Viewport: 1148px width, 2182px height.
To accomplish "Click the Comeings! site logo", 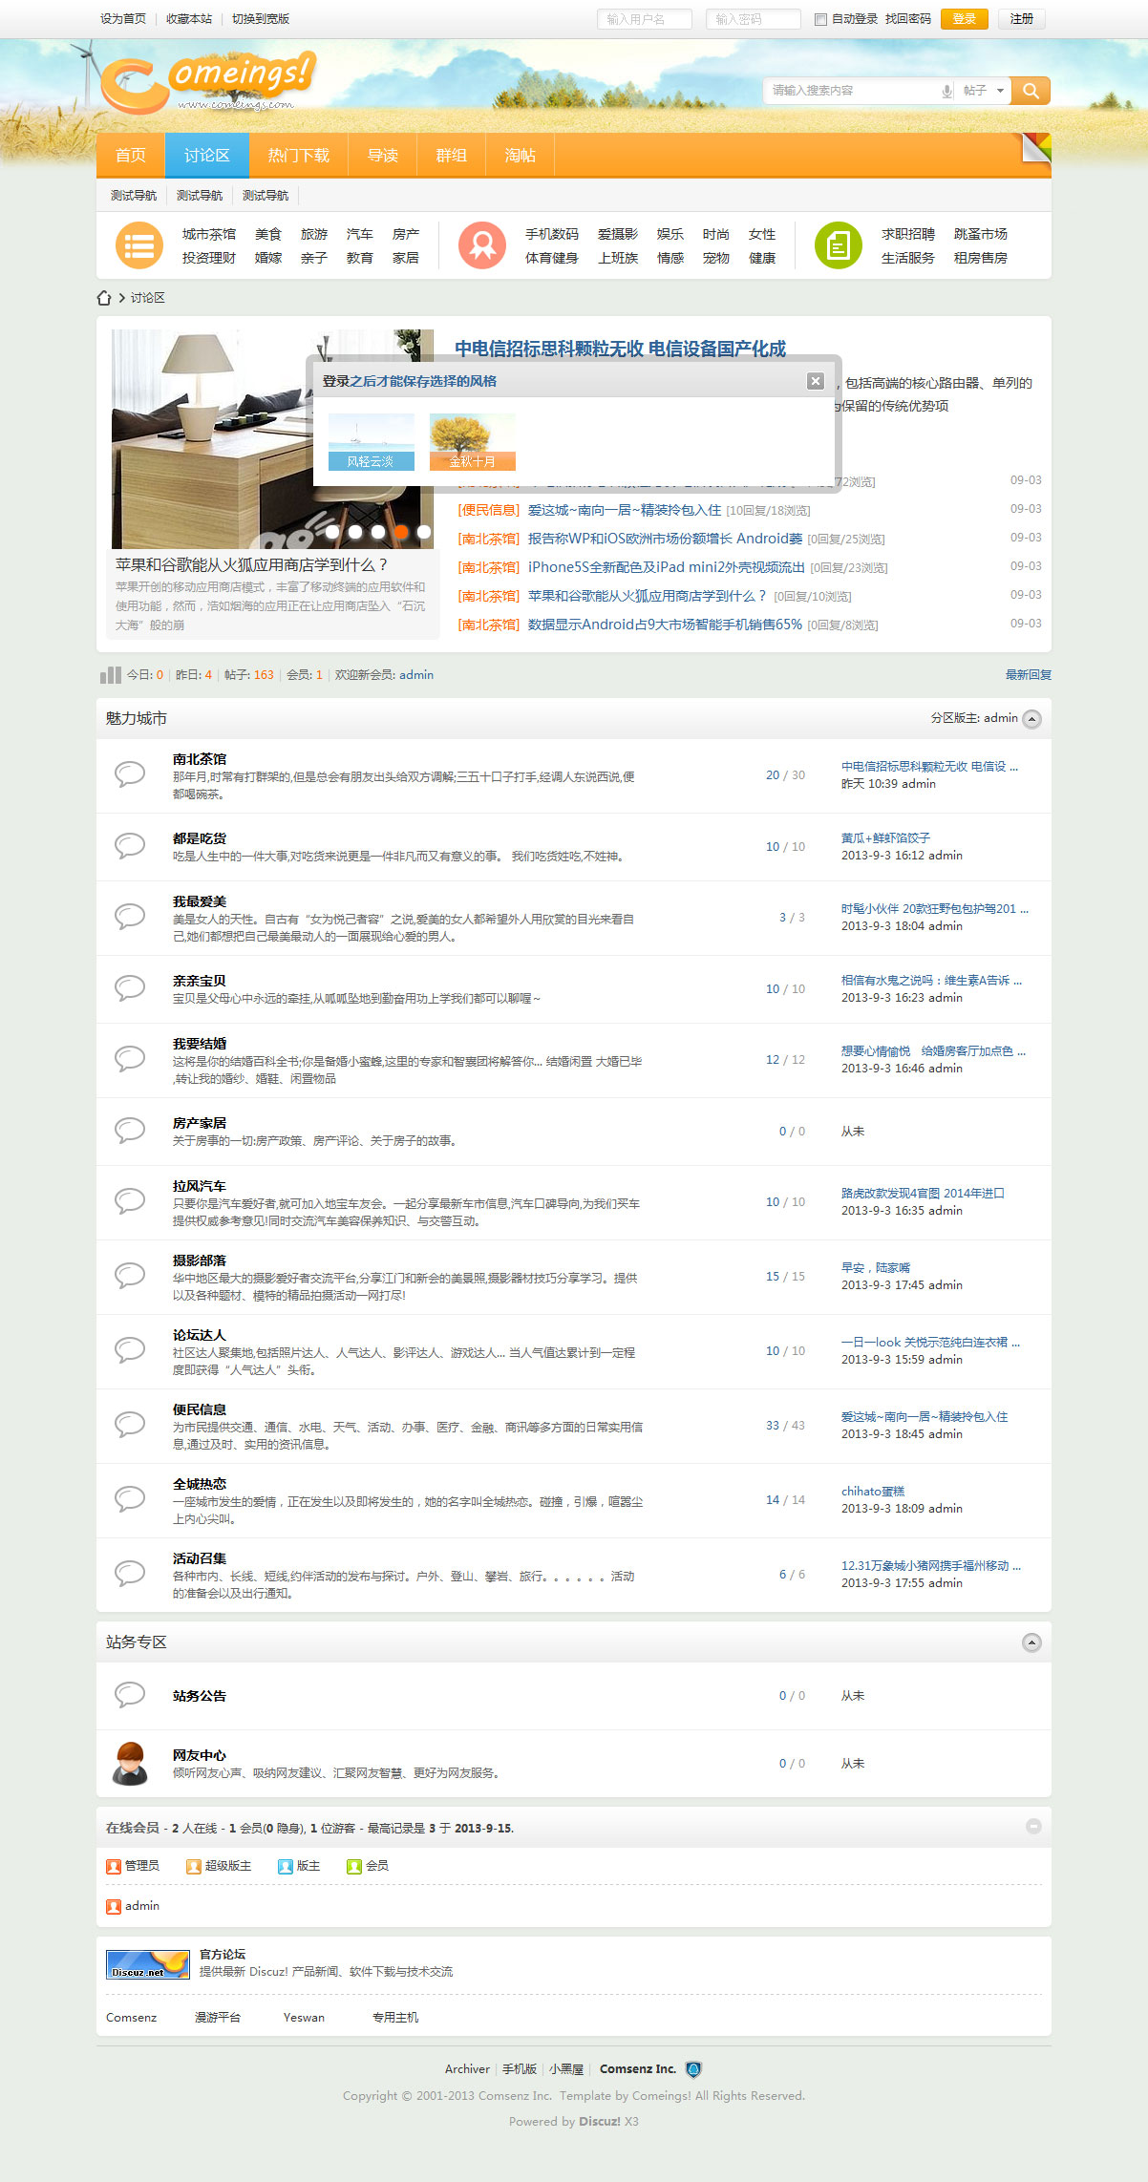I will tap(207, 82).
